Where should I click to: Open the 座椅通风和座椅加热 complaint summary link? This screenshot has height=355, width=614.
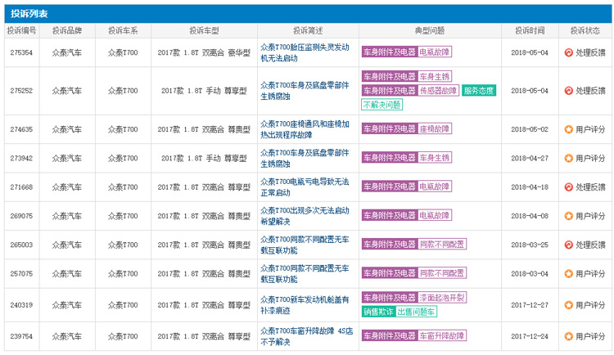pyautogui.click(x=304, y=129)
